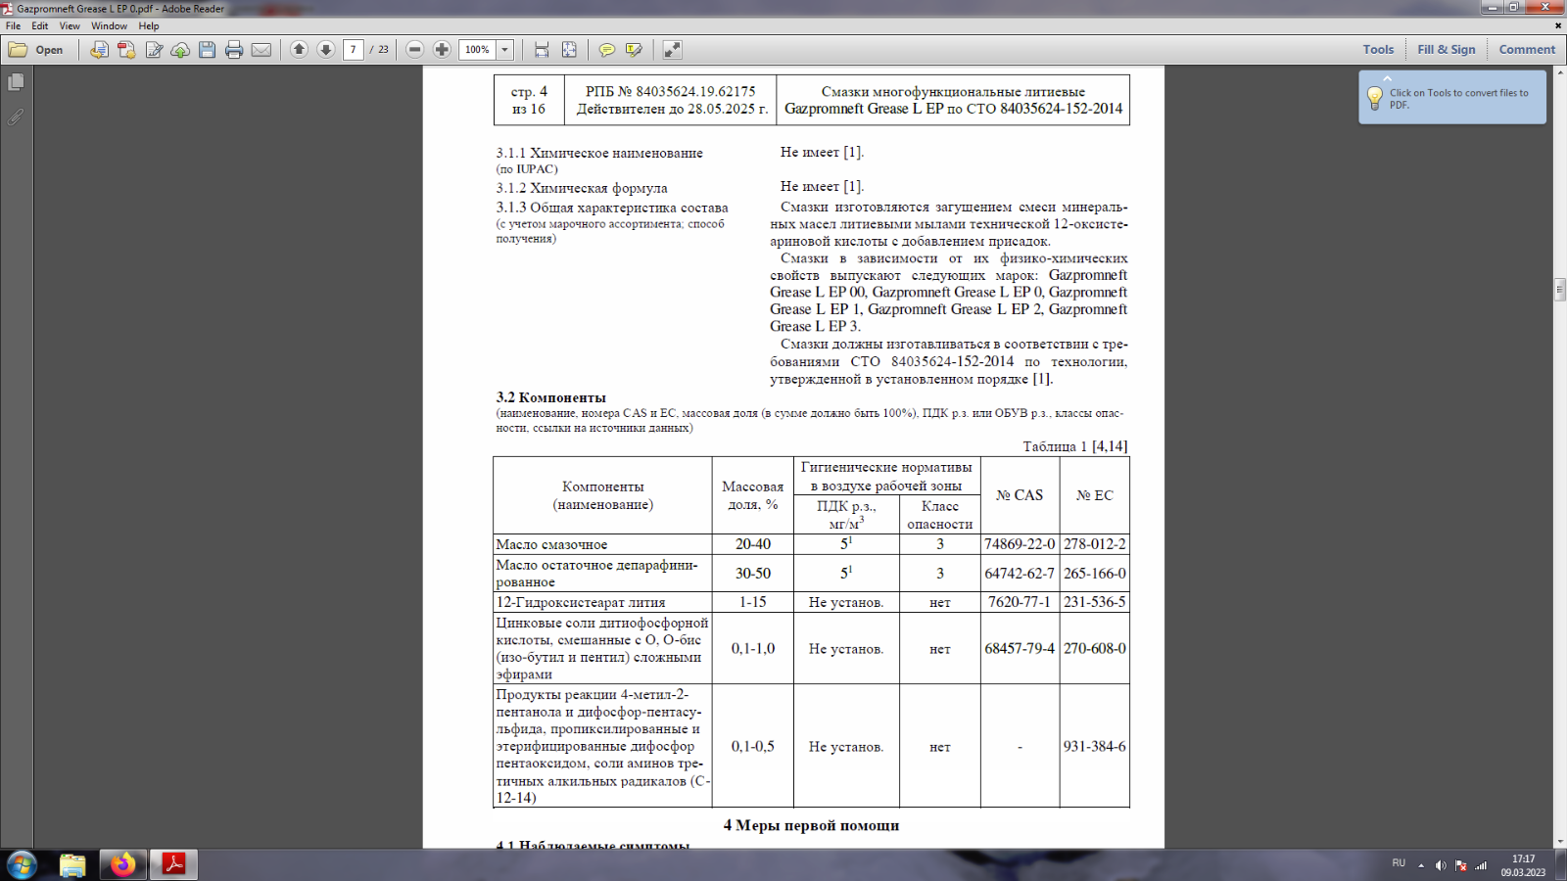Open the zoom level dropdown arrow
This screenshot has width=1567, height=881.
pos(505,50)
